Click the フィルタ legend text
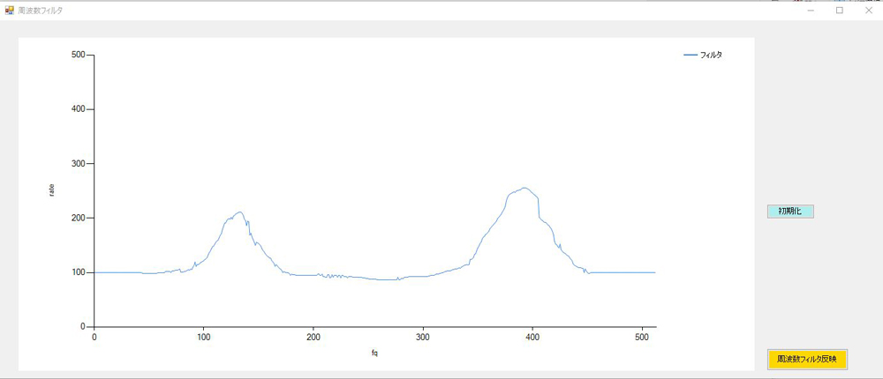883x379 pixels. (x=711, y=56)
